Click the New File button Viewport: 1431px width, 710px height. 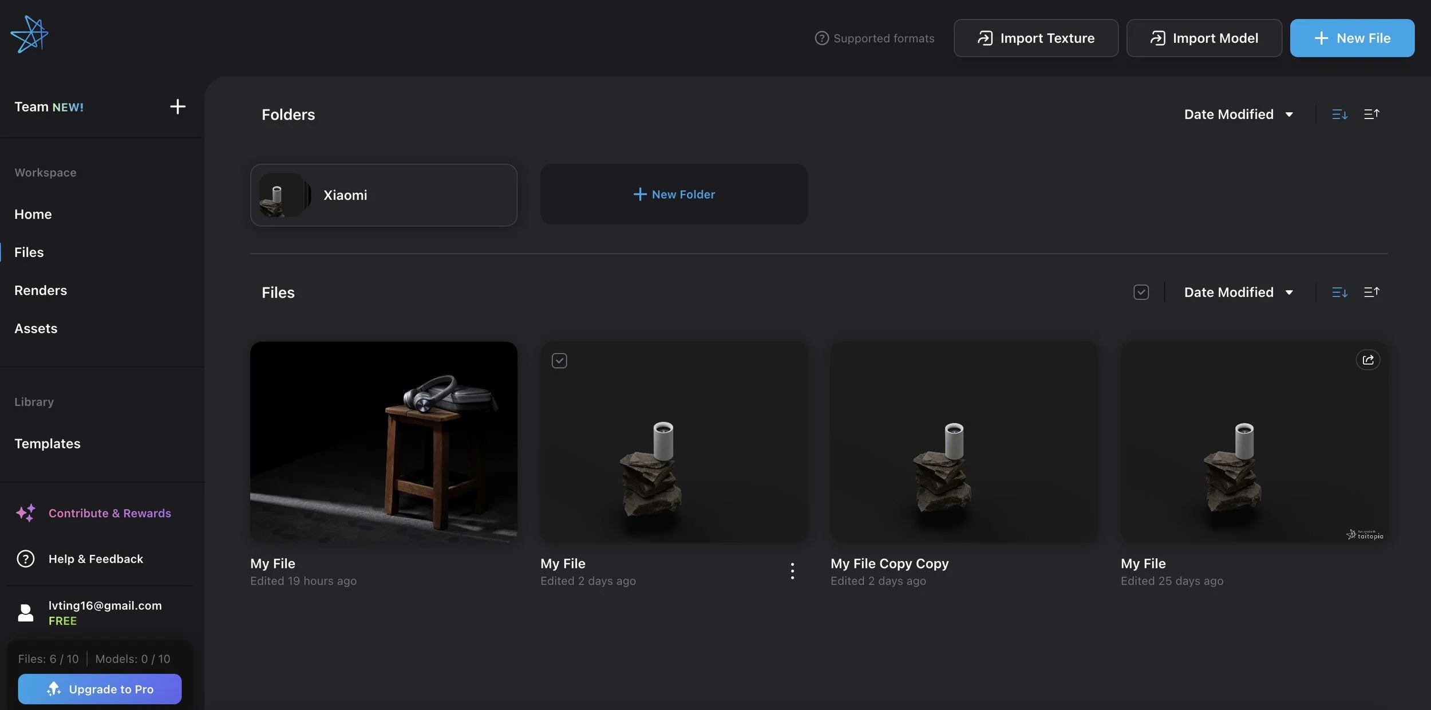pyautogui.click(x=1352, y=38)
